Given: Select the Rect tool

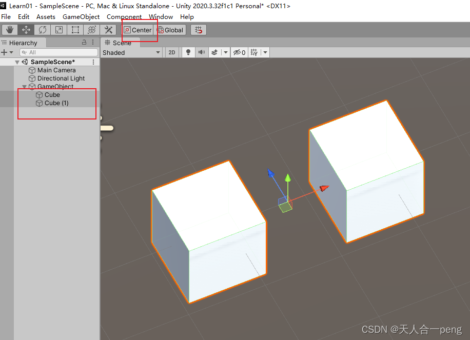Looking at the screenshot, I should click(75, 30).
